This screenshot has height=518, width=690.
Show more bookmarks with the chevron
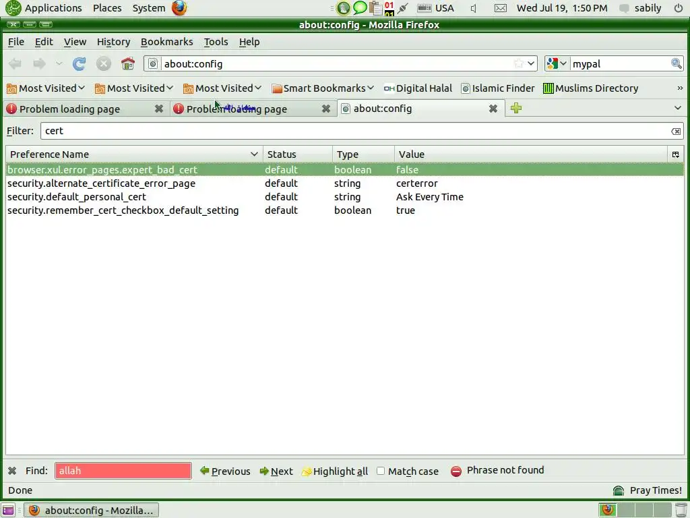click(x=680, y=88)
